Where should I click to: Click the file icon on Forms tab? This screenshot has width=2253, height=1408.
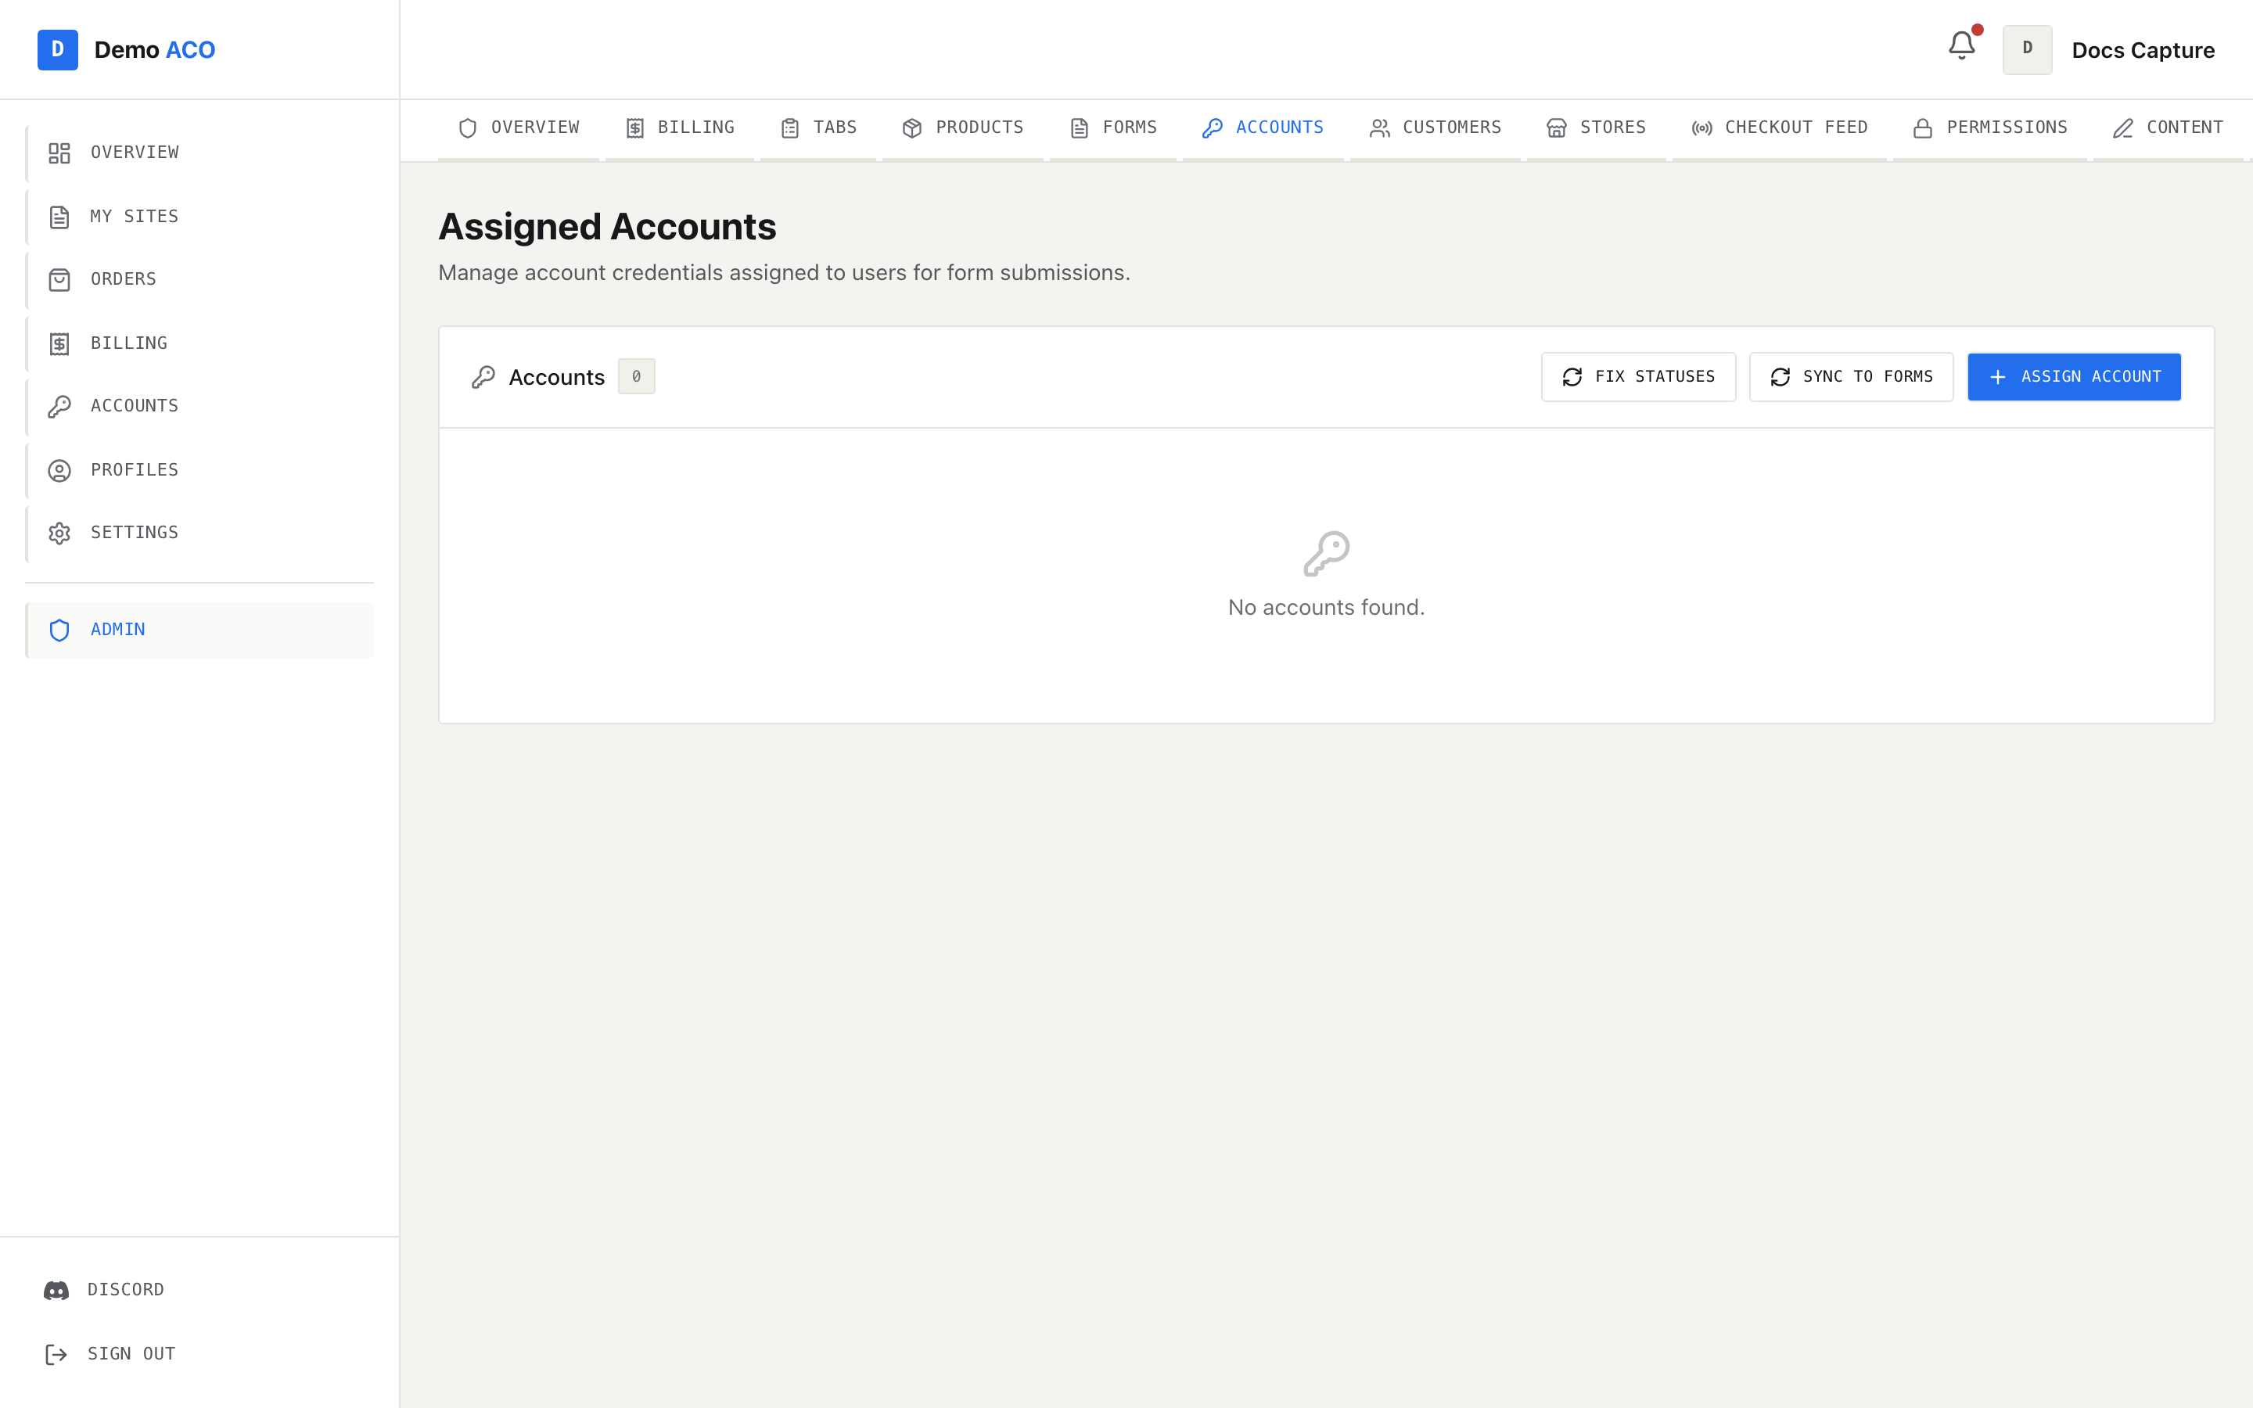pos(1080,128)
